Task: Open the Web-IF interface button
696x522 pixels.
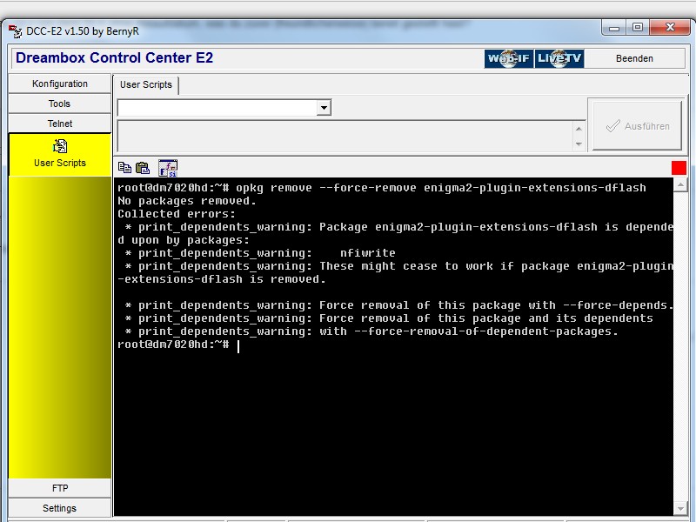Action: [x=509, y=58]
